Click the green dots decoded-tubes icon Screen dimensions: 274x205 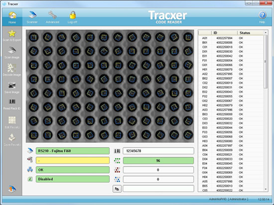point(117,161)
